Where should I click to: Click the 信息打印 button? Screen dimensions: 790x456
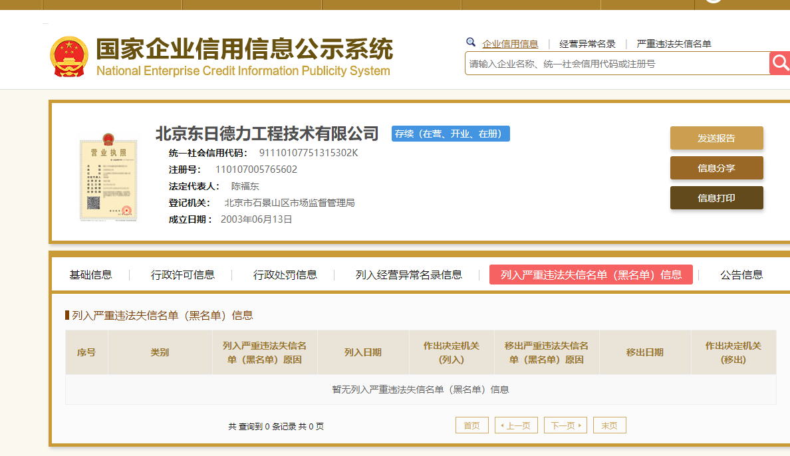click(x=716, y=197)
